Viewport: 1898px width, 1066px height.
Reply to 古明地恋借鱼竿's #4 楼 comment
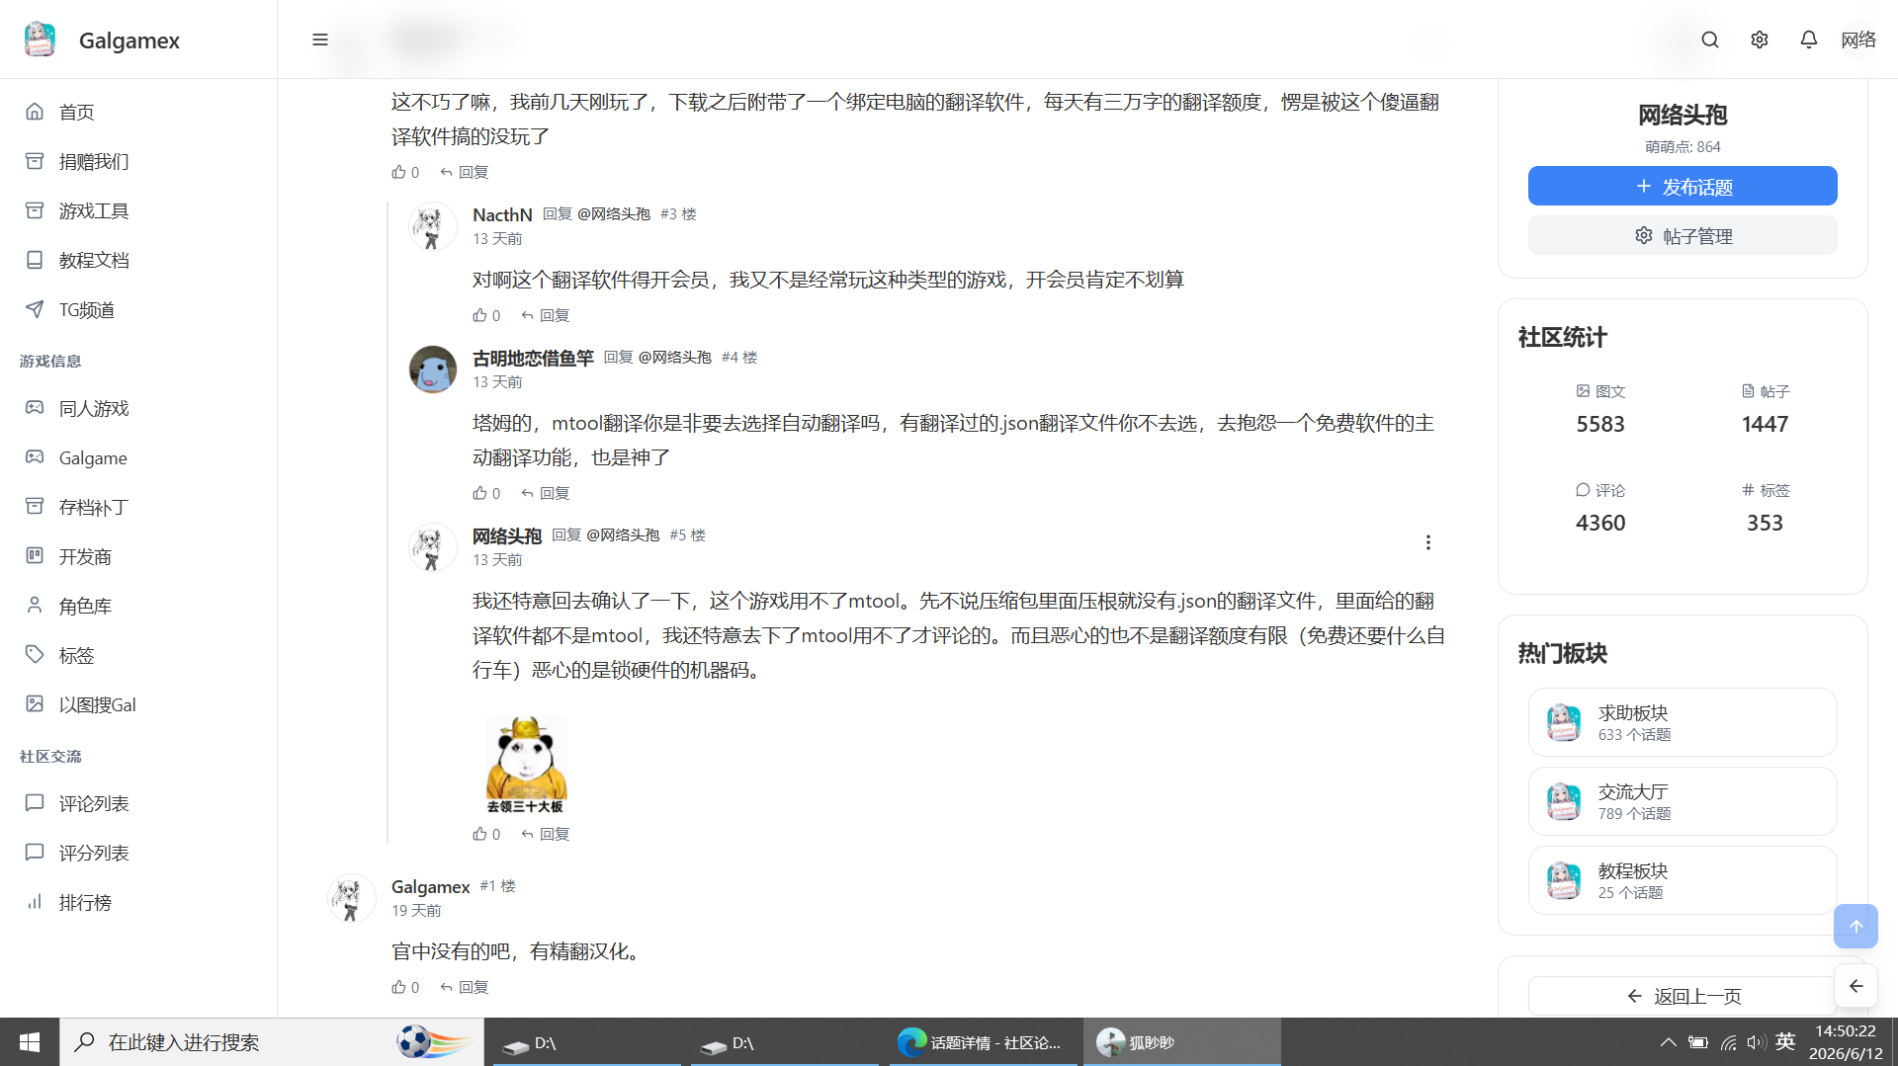[x=546, y=493]
